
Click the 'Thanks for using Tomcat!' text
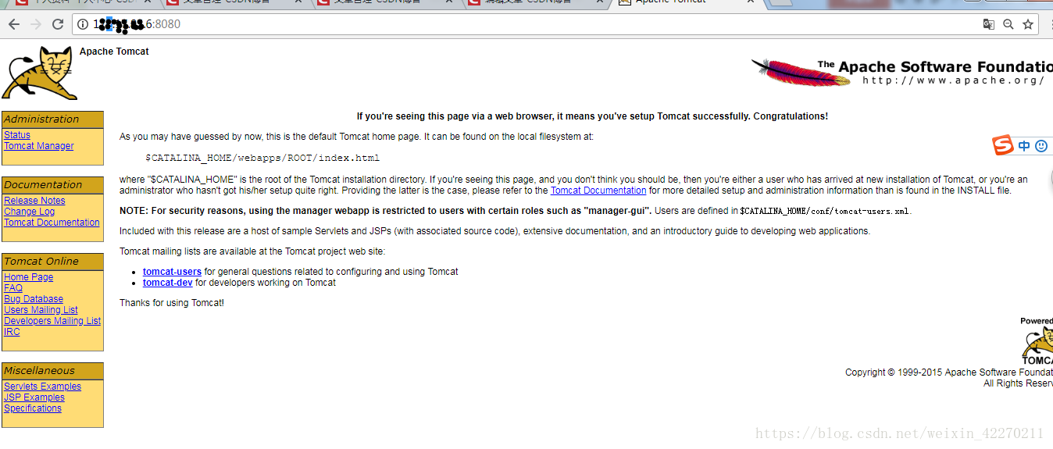172,303
